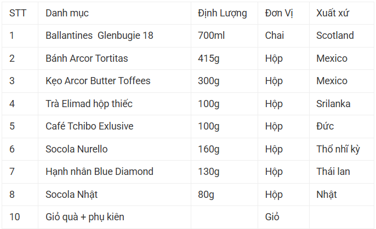Image resolution: width=376 pixels, height=229 pixels.
Task: Click the '415g' quantity cell
Action: [209, 58]
